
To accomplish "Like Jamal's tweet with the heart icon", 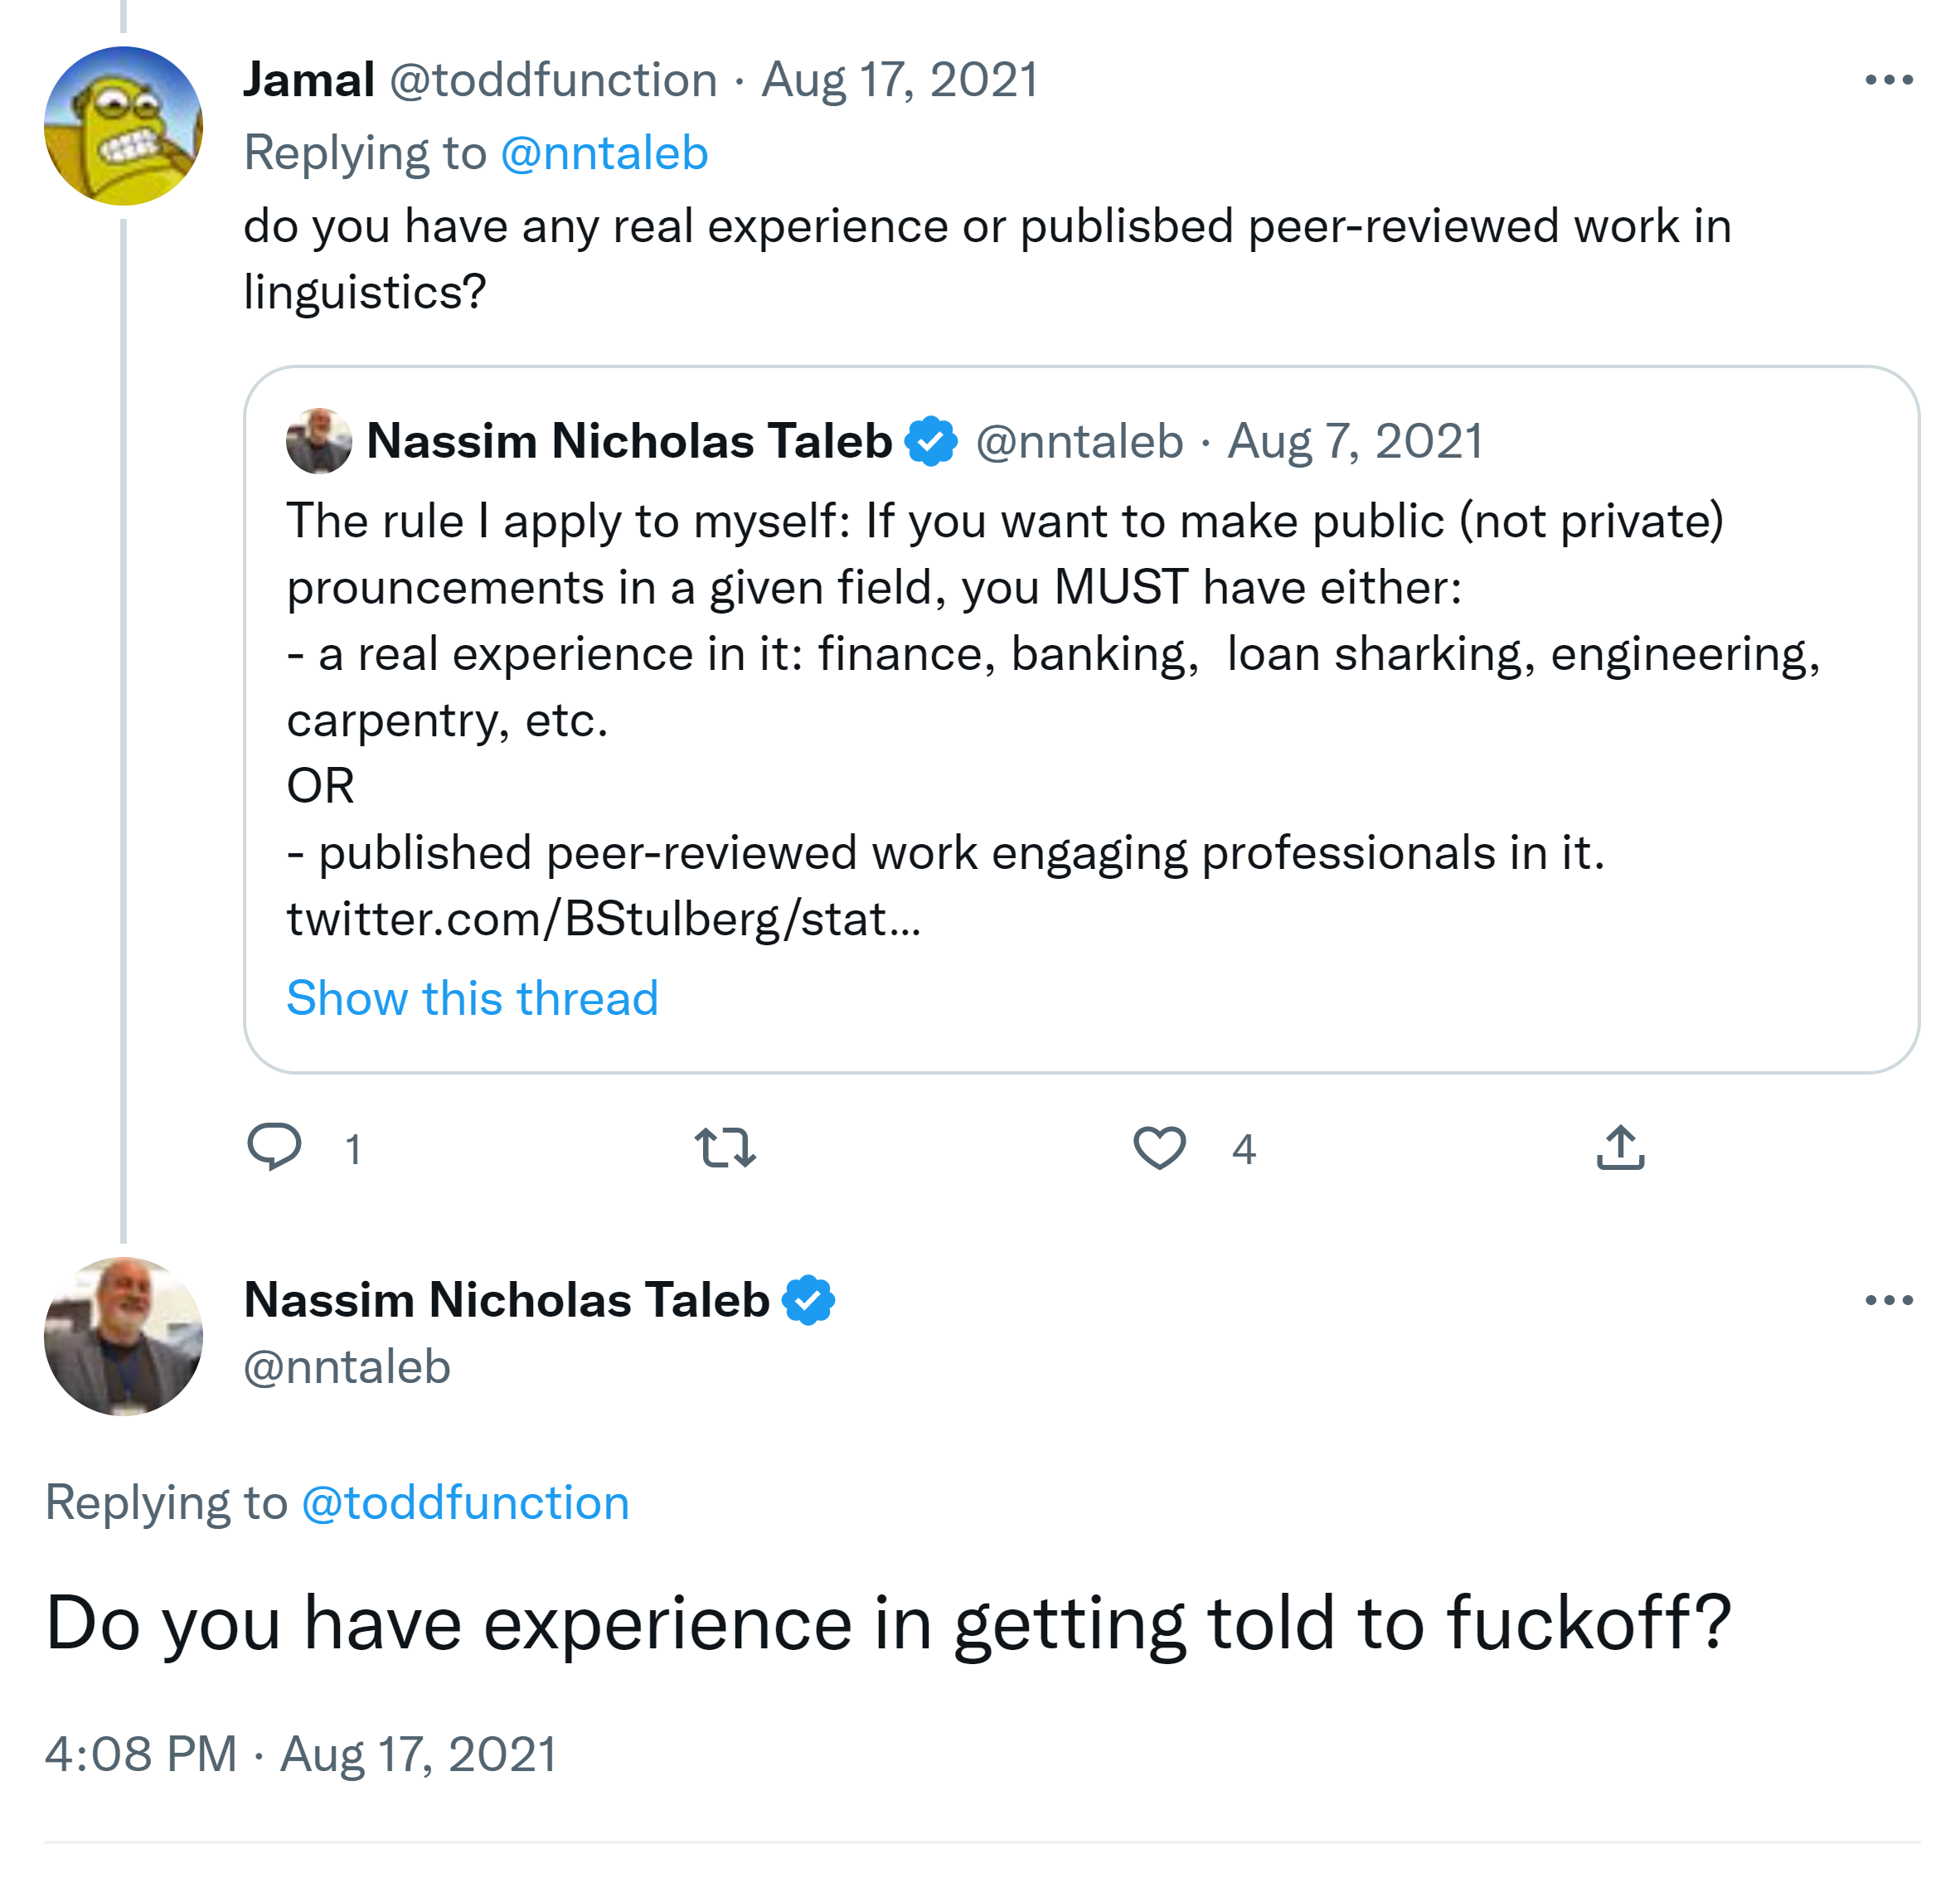I will (1159, 1147).
